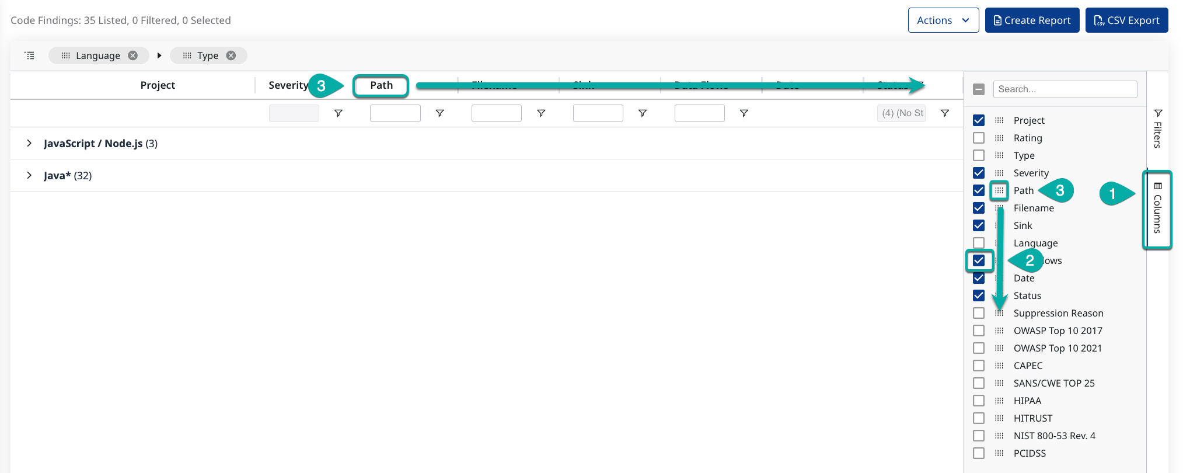
Task: Enable the HIPAA column checkbox
Action: click(x=979, y=401)
